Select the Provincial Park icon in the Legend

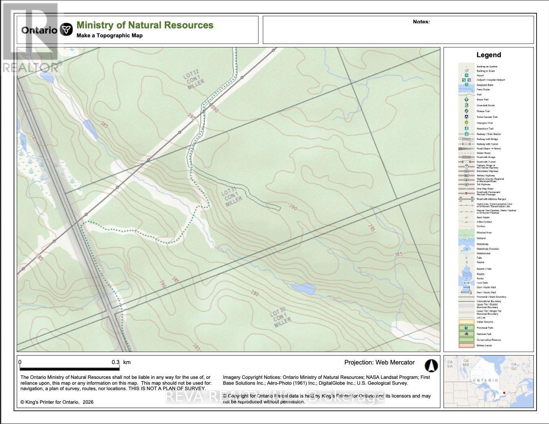pyautogui.click(x=466, y=328)
